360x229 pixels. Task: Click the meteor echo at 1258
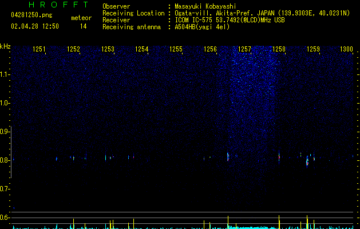coord(279,157)
